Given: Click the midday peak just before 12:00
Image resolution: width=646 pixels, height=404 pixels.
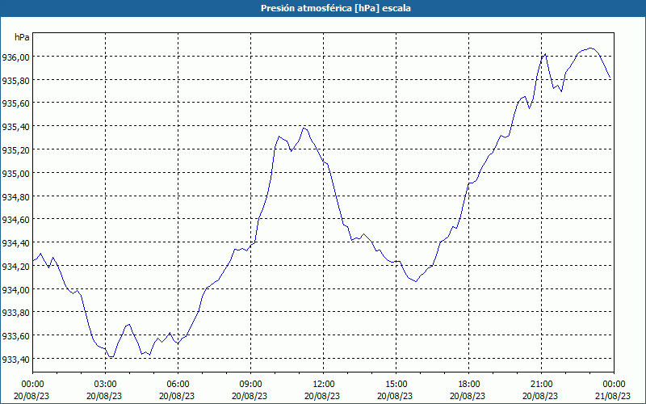Looking at the screenshot, I should [304, 128].
